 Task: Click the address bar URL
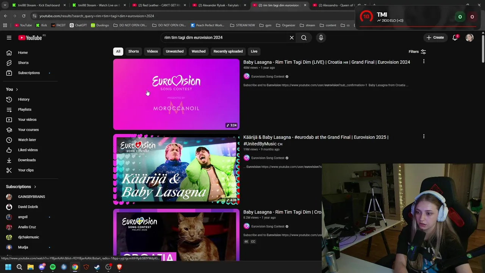(x=97, y=16)
